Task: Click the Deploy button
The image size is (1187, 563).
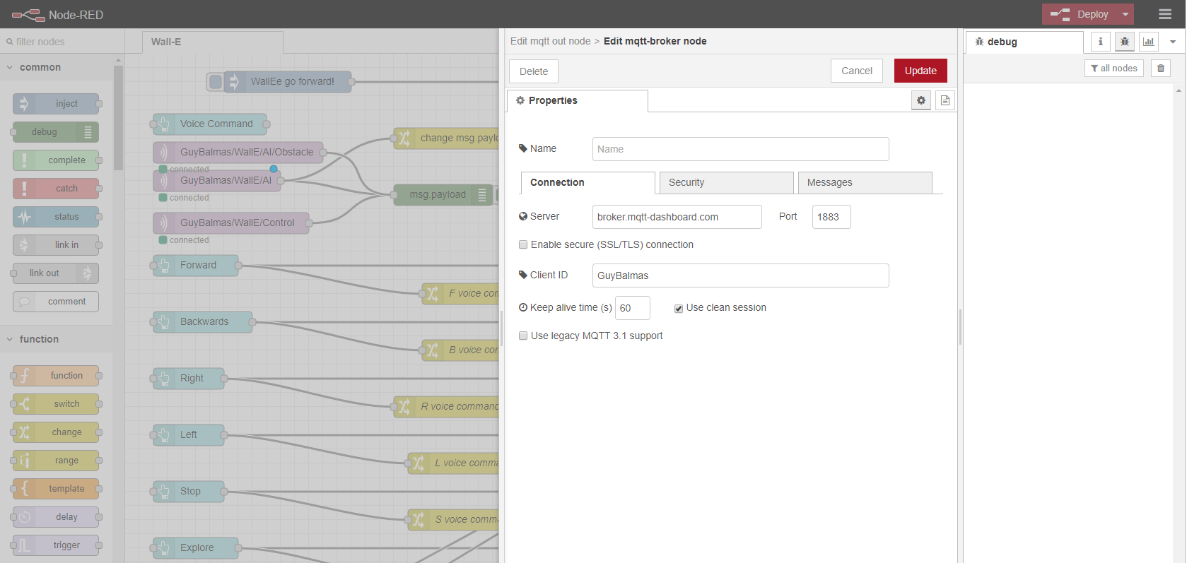Action: coord(1080,14)
